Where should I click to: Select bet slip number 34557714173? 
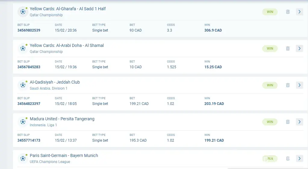pos(29,140)
